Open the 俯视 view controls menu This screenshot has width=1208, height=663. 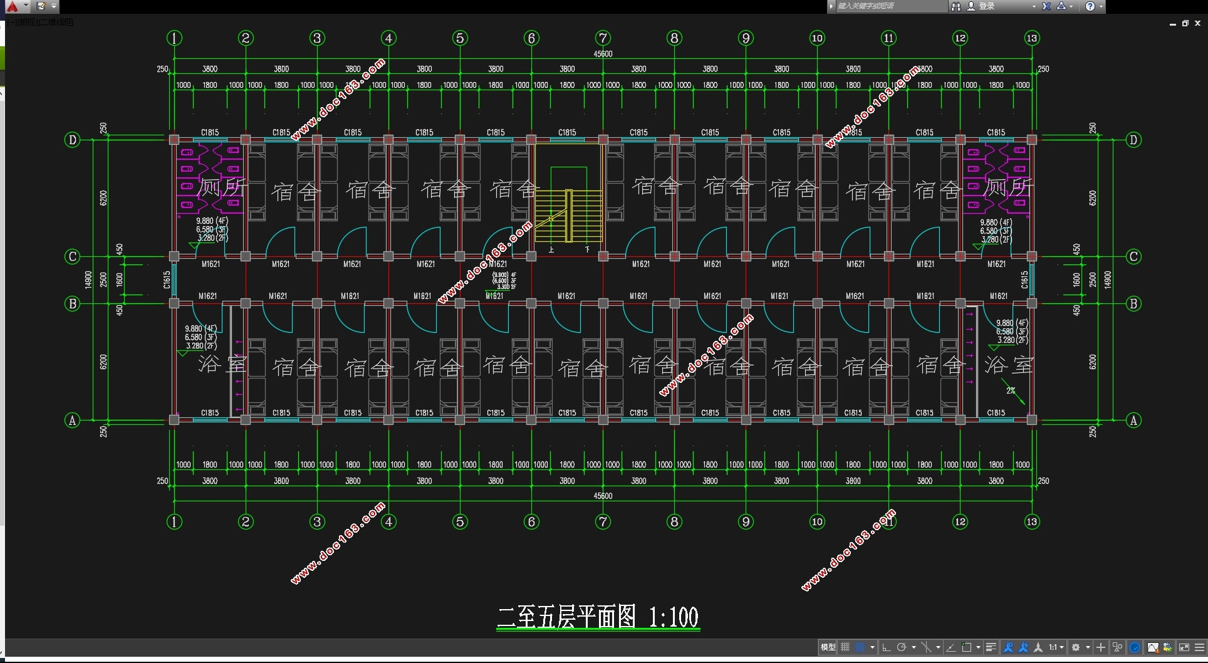click(28, 23)
